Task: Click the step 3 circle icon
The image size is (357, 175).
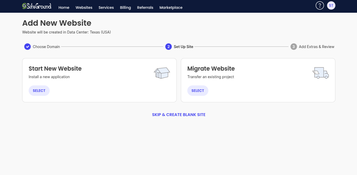Action: (293, 47)
